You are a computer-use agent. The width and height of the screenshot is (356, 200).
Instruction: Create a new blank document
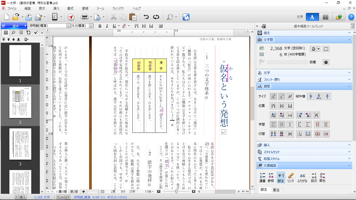coord(7,17)
